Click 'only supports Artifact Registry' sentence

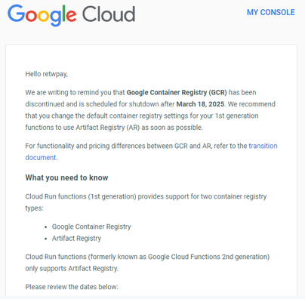tap(72, 269)
